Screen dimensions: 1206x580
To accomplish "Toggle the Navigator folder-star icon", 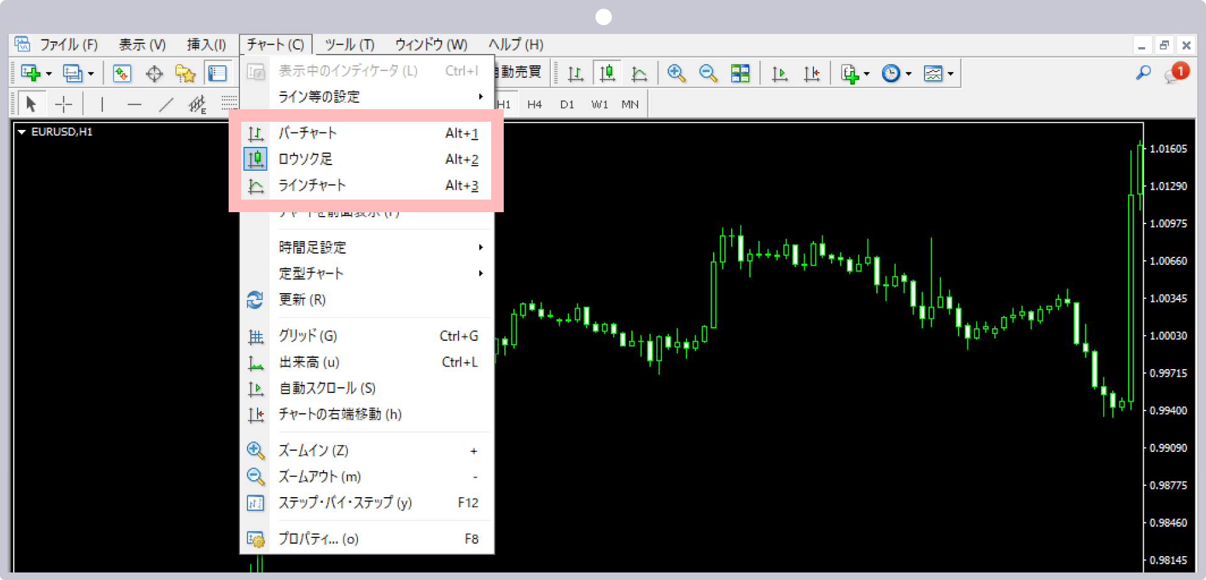I will (185, 73).
